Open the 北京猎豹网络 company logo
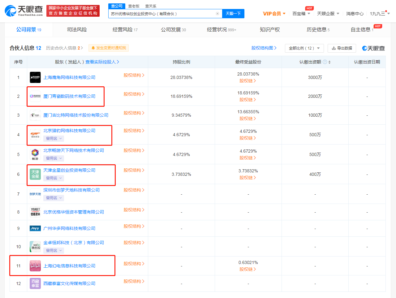Viewport: 396px width, 298px height. point(35,135)
